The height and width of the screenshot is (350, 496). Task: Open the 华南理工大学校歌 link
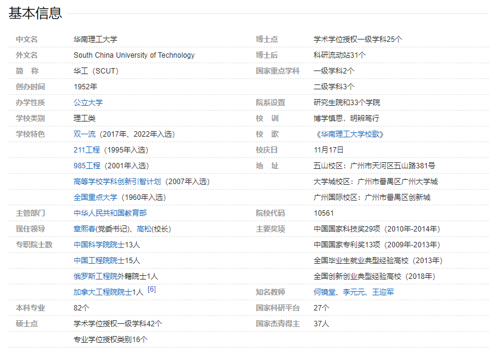tap(351, 134)
